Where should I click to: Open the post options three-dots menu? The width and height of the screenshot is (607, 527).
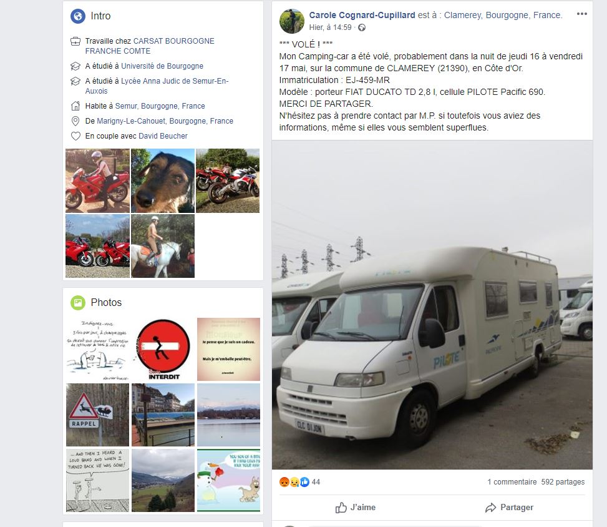pyautogui.click(x=581, y=14)
